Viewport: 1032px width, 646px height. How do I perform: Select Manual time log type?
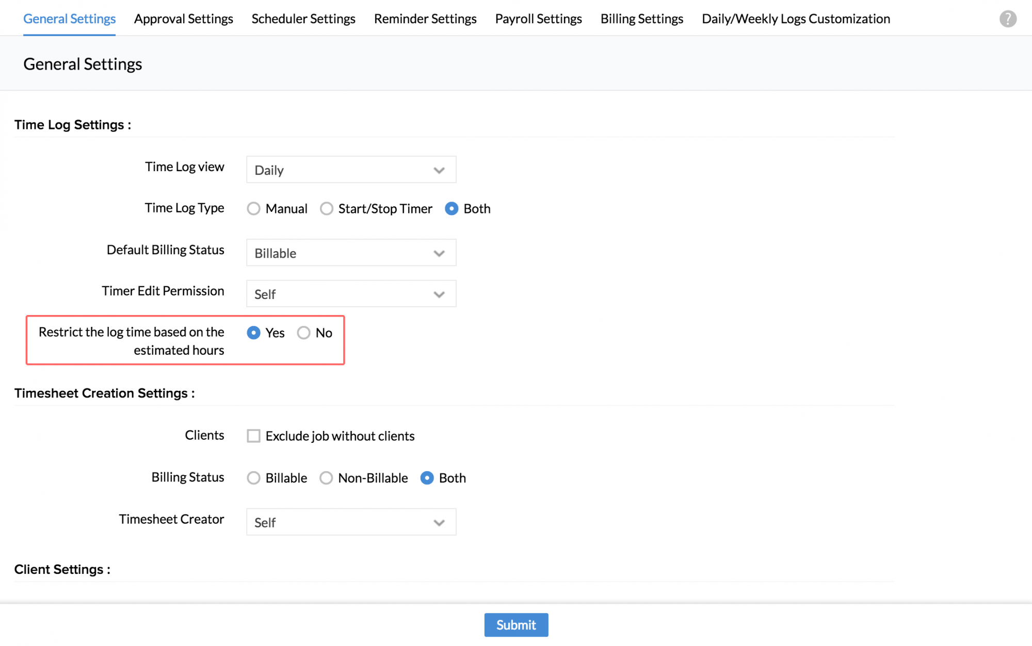click(x=253, y=209)
